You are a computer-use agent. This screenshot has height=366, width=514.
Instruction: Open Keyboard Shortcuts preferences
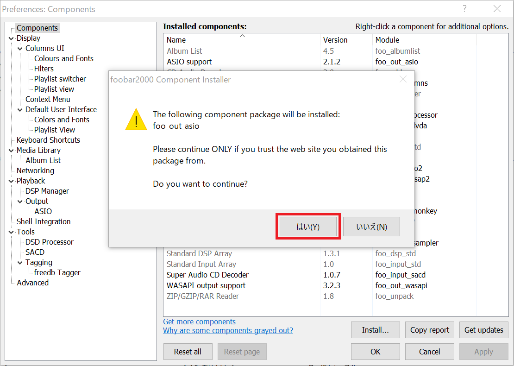pyautogui.click(x=48, y=140)
